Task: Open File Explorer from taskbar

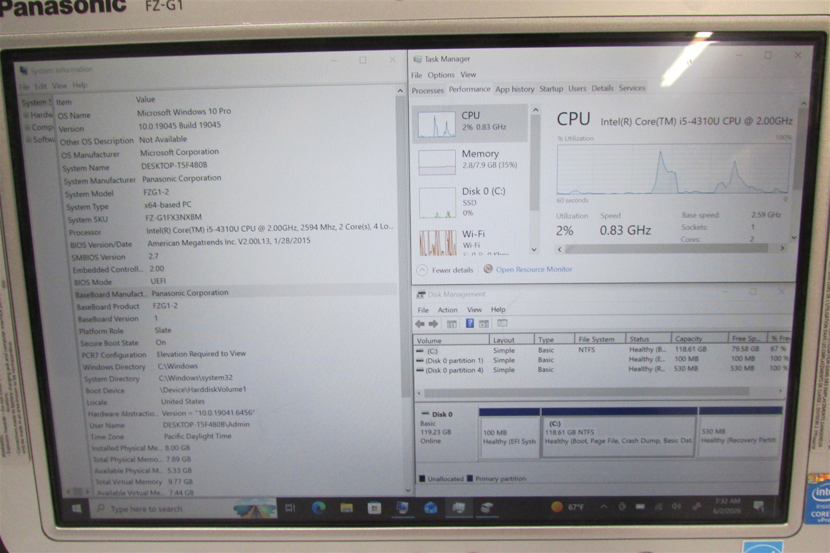Action: pyautogui.click(x=347, y=508)
